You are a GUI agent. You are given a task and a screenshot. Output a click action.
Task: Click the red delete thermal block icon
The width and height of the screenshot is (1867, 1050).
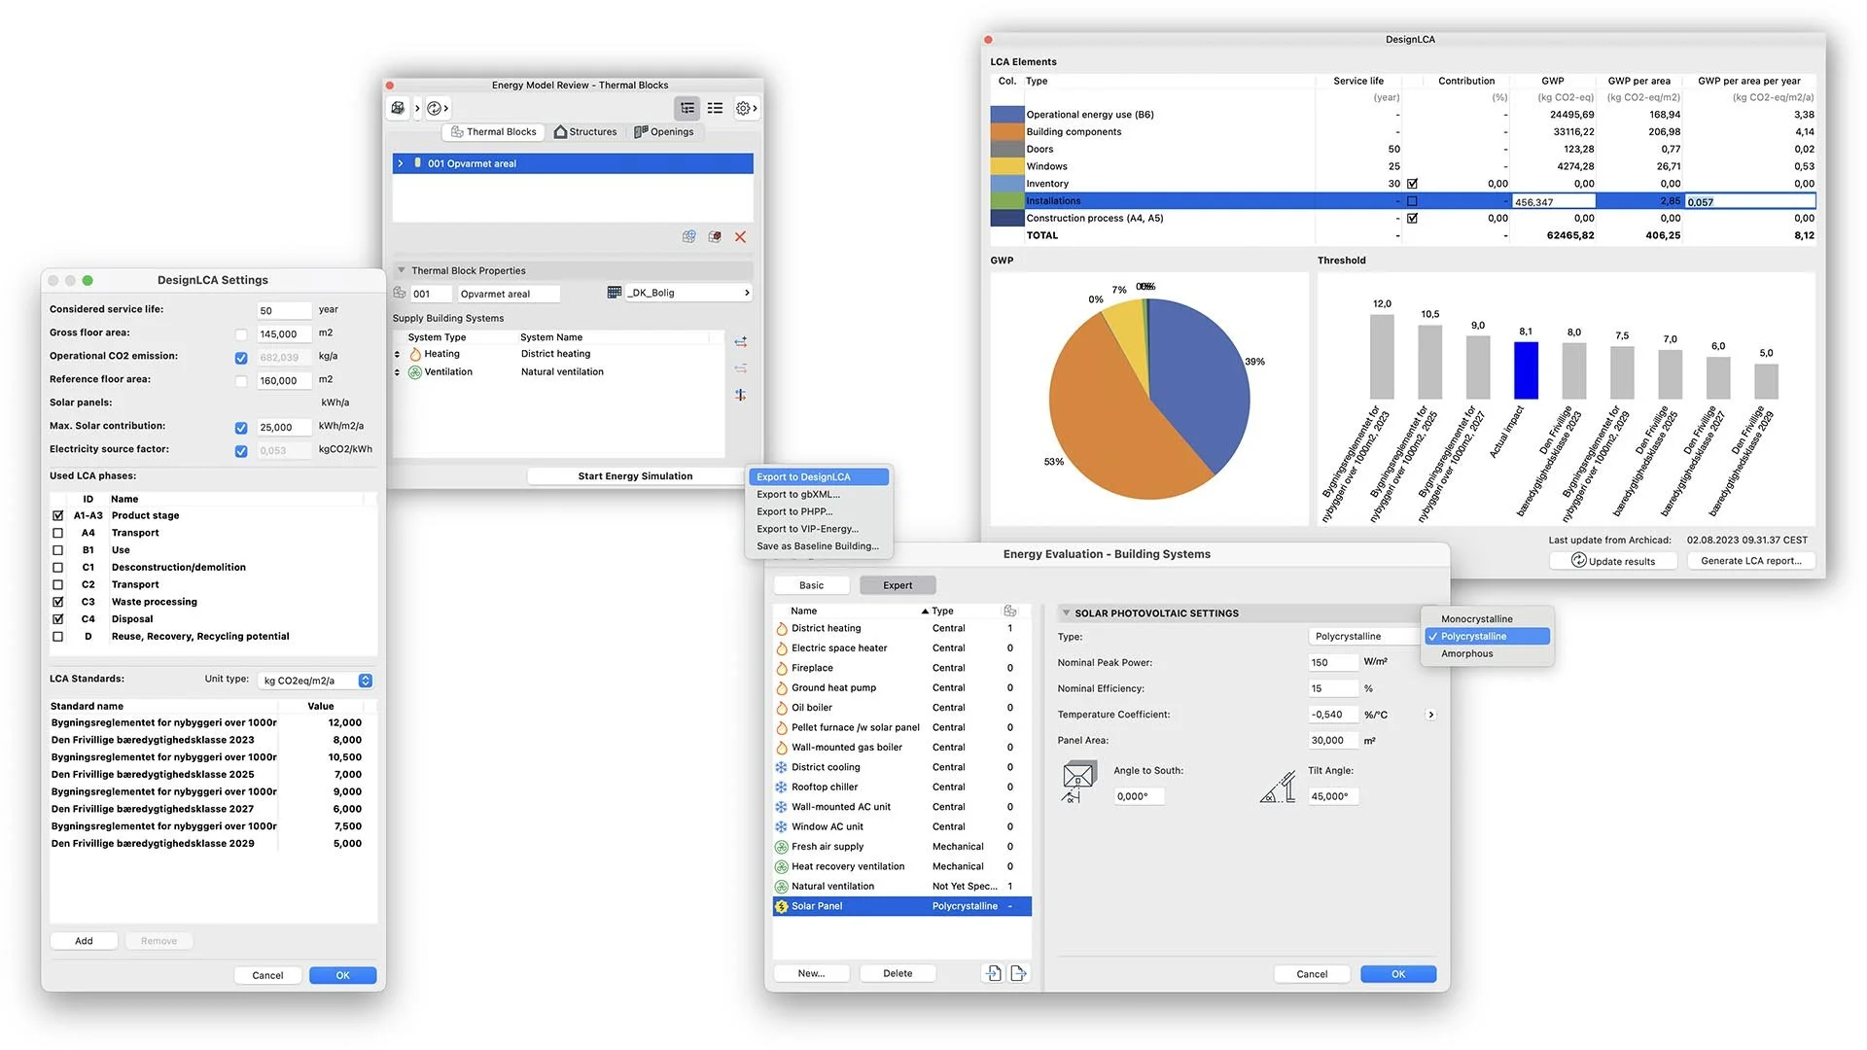coord(740,237)
